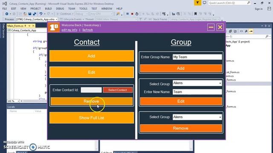The height and width of the screenshot is (153, 273).
Task: Click the Contact Remove button
Action: point(92,101)
